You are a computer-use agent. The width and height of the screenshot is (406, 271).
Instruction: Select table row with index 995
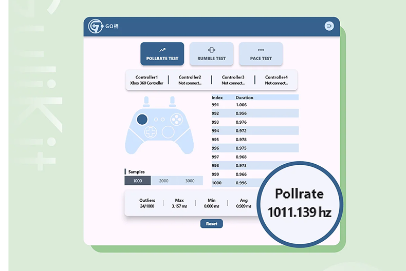coord(255,140)
